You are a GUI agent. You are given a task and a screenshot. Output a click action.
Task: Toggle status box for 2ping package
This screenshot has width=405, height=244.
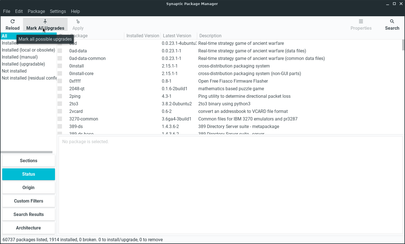60,96
